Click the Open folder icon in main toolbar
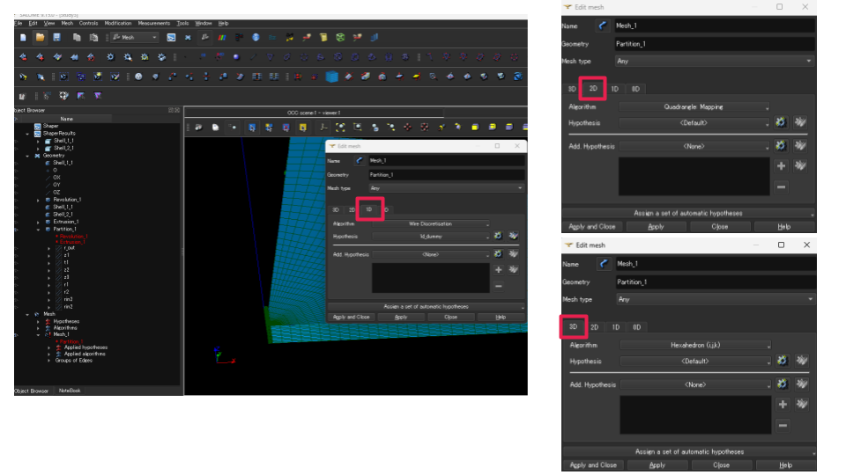 point(40,38)
